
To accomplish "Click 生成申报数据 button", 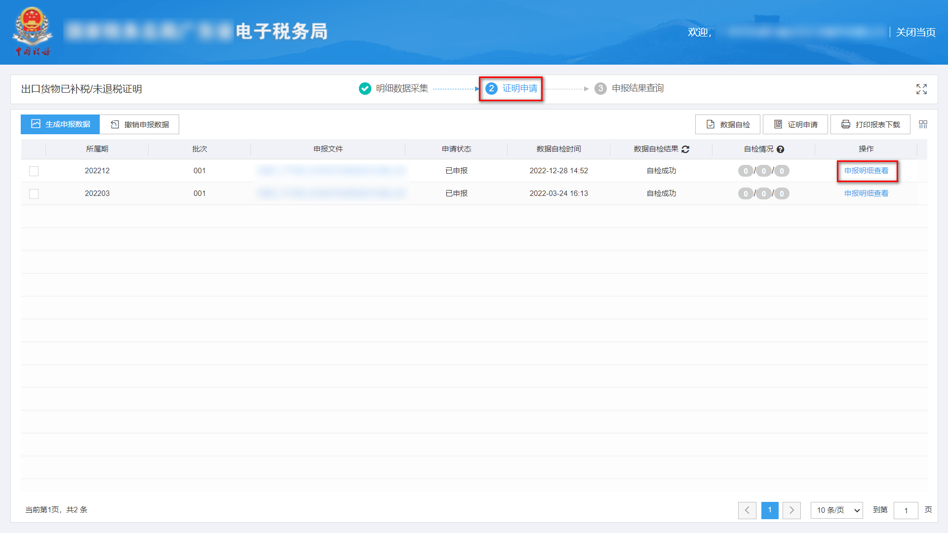I will [60, 124].
